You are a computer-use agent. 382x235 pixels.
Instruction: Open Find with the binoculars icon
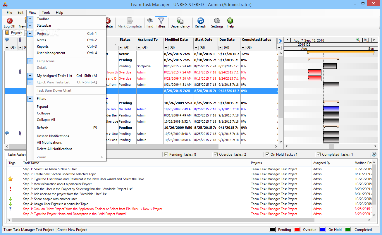[x=150, y=20]
